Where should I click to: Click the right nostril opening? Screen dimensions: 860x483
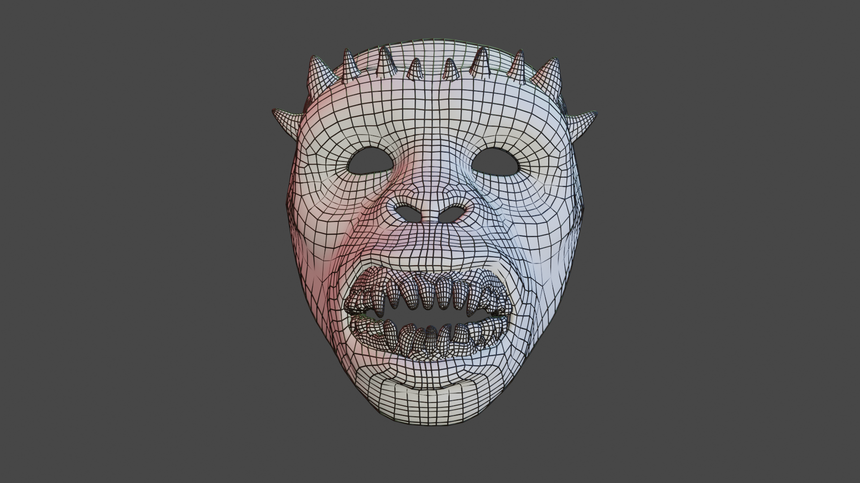452,215
